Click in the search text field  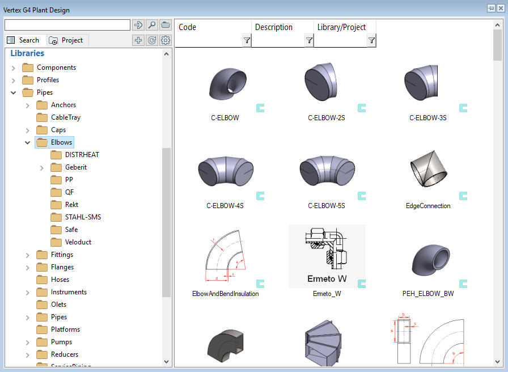pos(67,25)
